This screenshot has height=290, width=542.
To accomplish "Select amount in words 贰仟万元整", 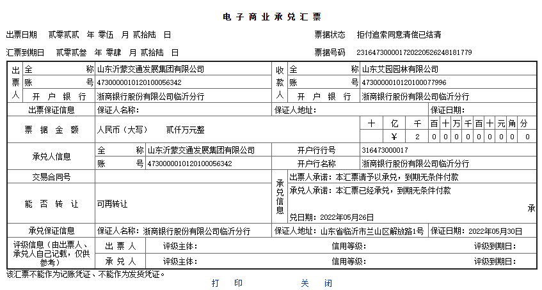I will pos(186,130).
